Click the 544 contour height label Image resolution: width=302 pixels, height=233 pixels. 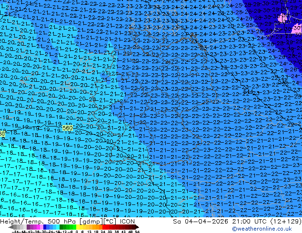(248, 91)
